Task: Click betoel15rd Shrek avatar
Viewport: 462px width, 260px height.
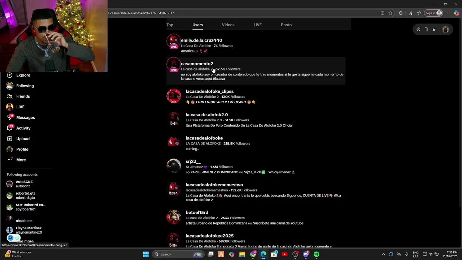Action: [174, 217]
